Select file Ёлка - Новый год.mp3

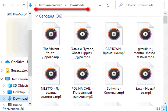point(145,78)
